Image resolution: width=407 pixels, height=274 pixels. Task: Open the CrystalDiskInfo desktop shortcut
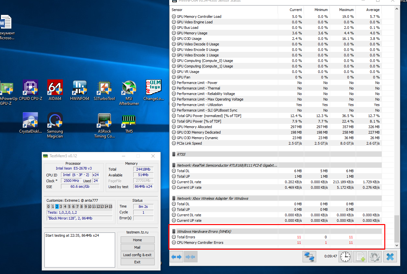[30, 123]
